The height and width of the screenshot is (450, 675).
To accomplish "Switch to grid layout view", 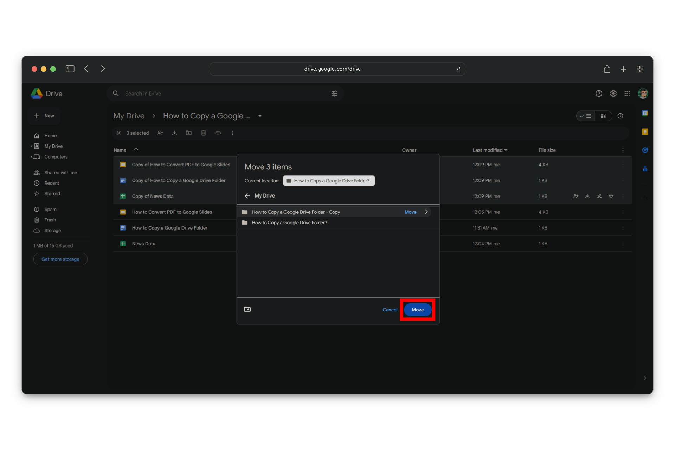I will point(603,116).
